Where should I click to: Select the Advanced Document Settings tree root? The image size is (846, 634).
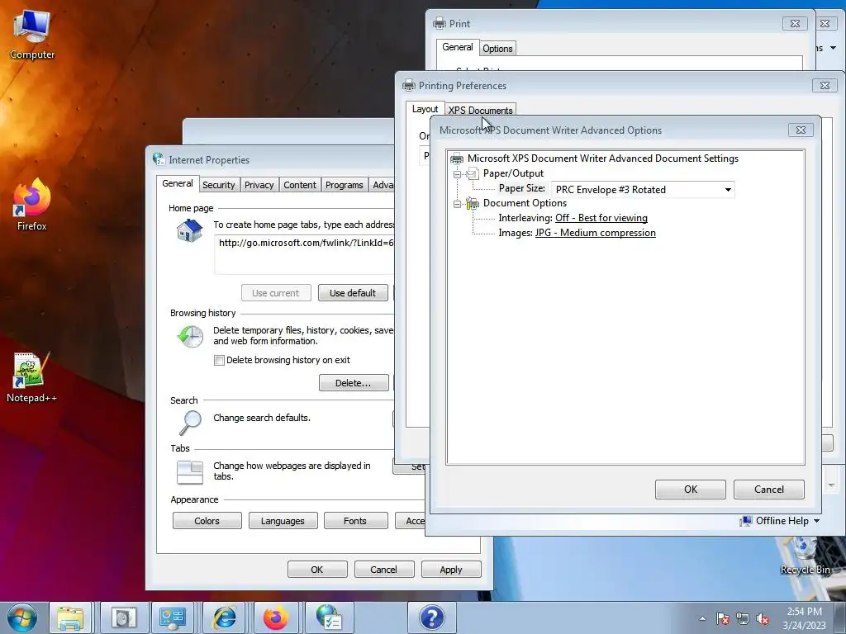[602, 158]
